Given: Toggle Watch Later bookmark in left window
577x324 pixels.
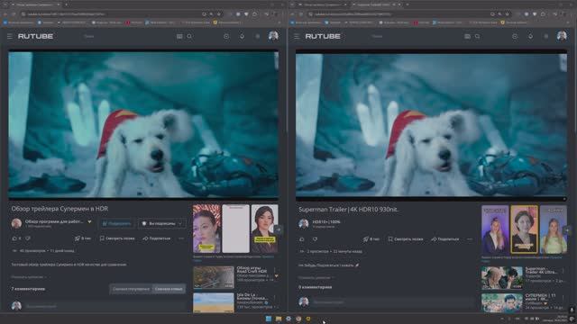Looking at the screenshot, I should click(117, 238).
